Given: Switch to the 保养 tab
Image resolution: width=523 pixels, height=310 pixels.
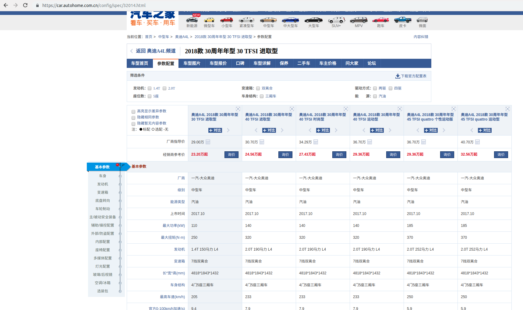Looking at the screenshot, I should tap(284, 63).
